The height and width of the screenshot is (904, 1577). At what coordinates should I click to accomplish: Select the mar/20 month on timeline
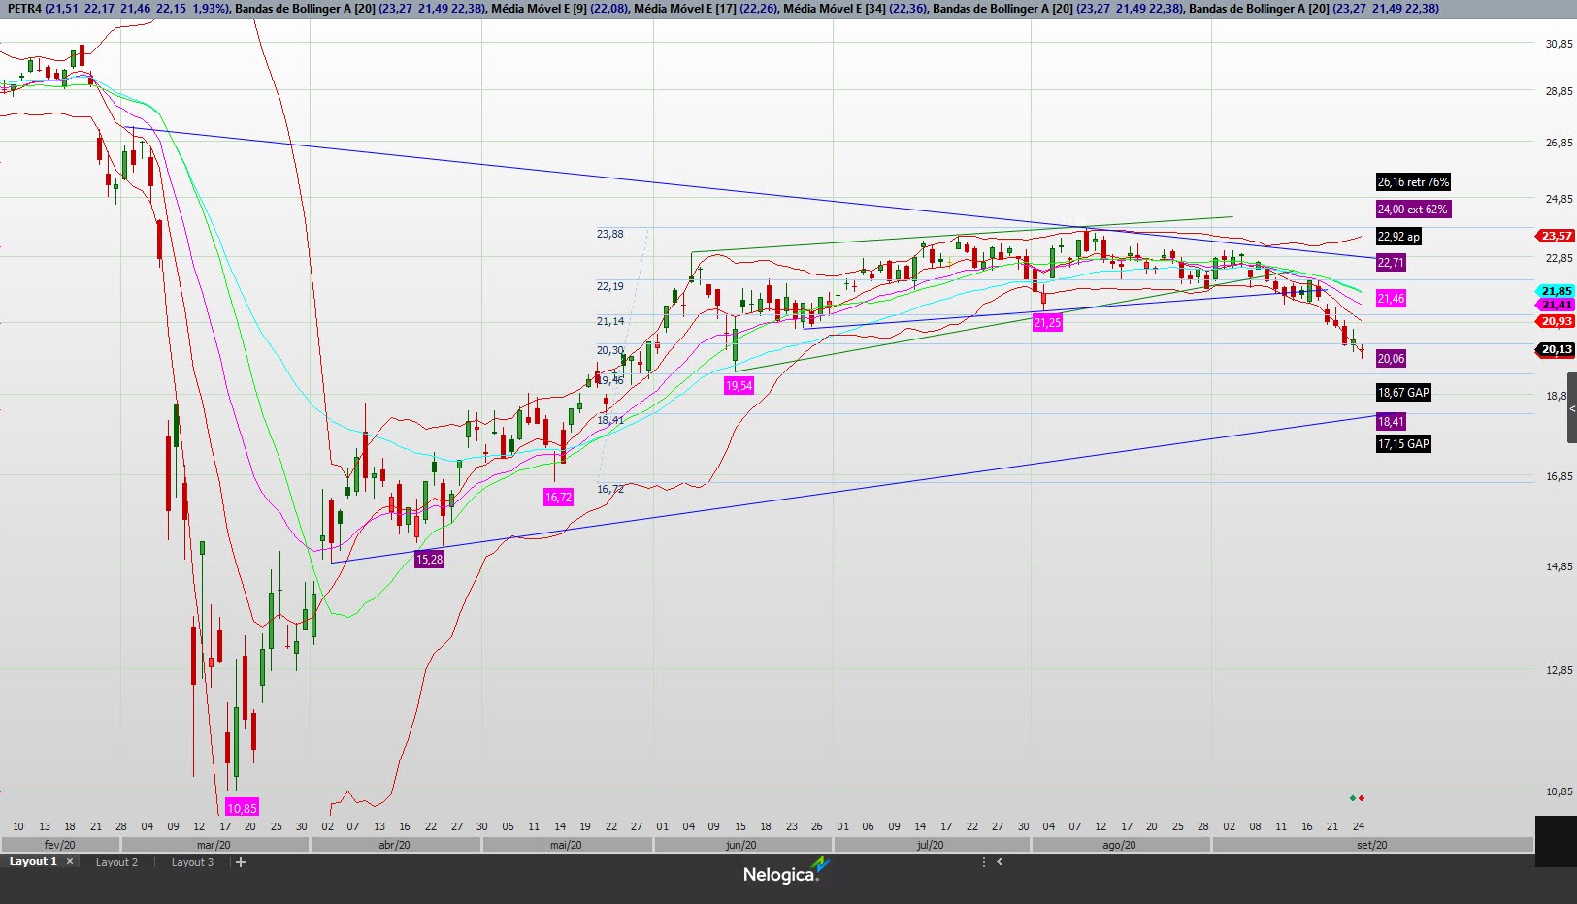click(x=214, y=845)
